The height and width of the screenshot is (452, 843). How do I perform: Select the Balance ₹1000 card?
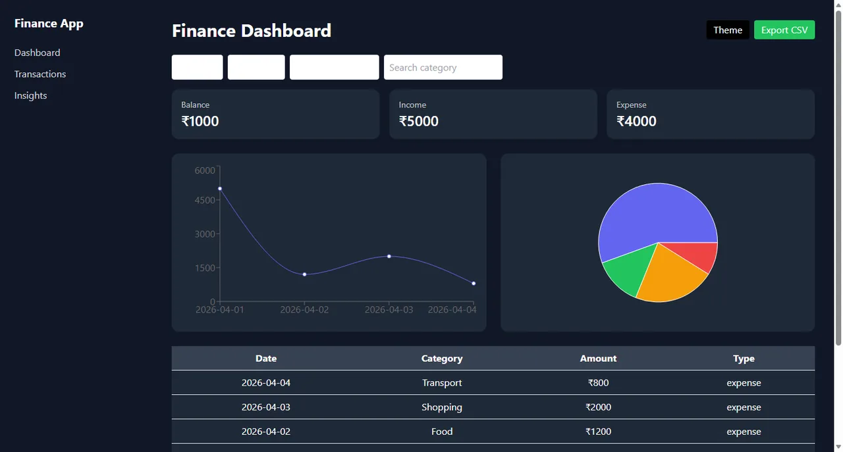coord(276,114)
